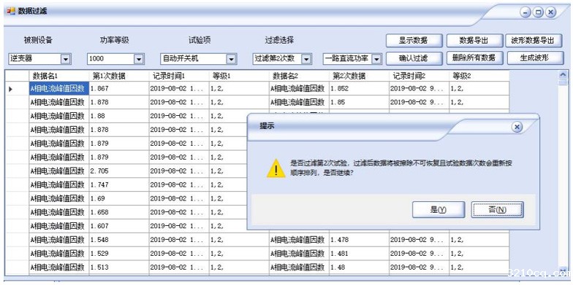
Task: Select the 第2次数据 cell with value 1.481
Action: (359, 254)
